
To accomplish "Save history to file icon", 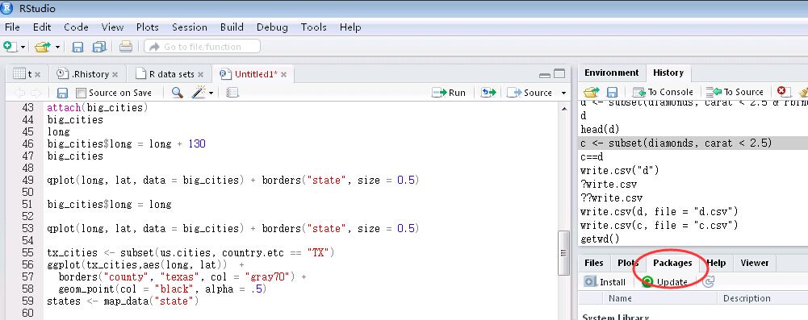I will click(612, 93).
